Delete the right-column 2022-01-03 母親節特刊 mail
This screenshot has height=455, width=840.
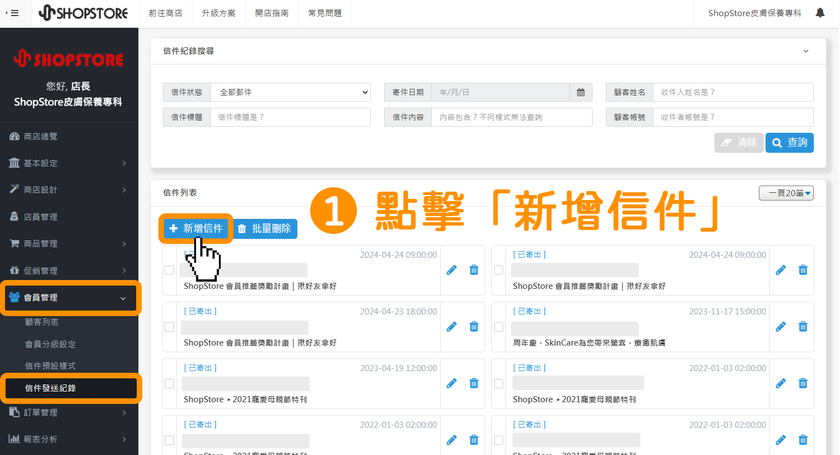coord(803,383)
